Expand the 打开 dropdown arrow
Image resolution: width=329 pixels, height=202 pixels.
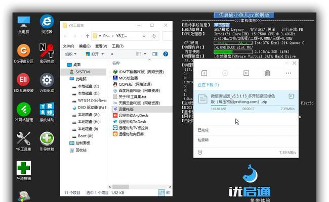tap(103, 54)
